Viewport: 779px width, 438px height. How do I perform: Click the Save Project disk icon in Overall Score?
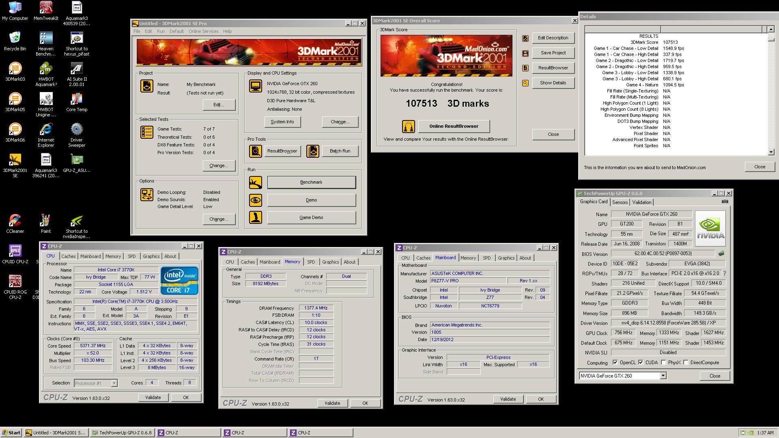point(525,53)
